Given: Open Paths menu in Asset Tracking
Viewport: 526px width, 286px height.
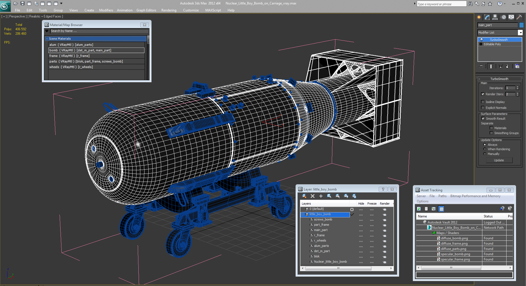Looking at the screenshot, I should (442, 196).
